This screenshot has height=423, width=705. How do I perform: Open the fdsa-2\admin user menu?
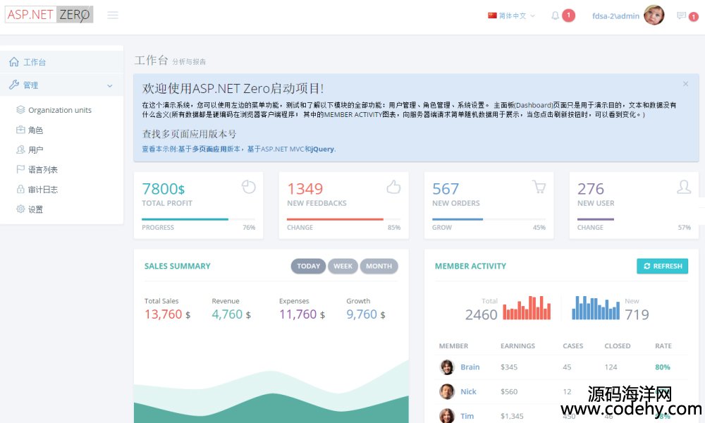pos(615,16)
